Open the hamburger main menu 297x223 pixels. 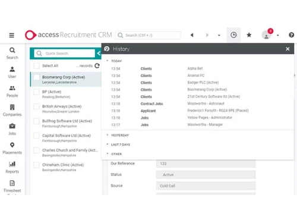pos(12,35)
